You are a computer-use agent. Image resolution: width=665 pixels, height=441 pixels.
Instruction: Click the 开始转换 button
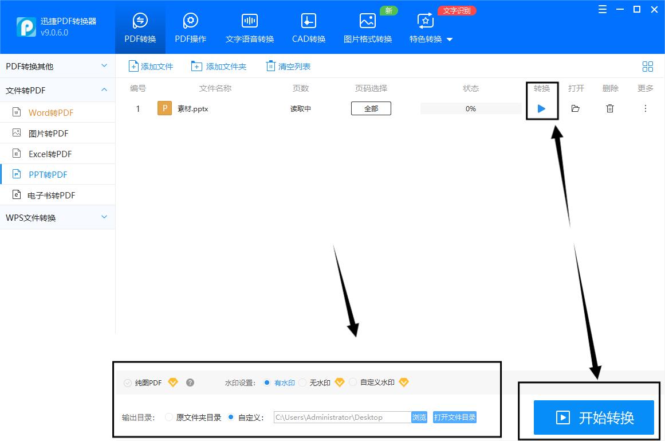click(593, 418)
